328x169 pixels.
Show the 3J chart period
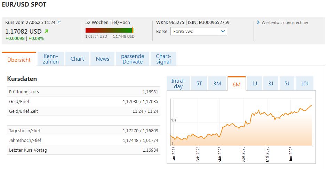tap(271, 84)
